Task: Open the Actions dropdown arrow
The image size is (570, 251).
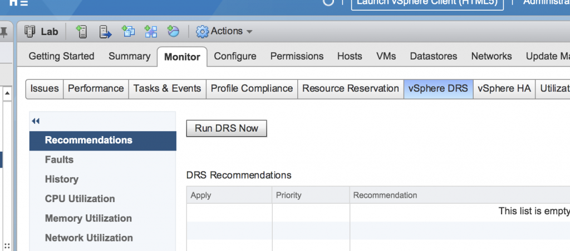Action: click(x=249, y=32)
